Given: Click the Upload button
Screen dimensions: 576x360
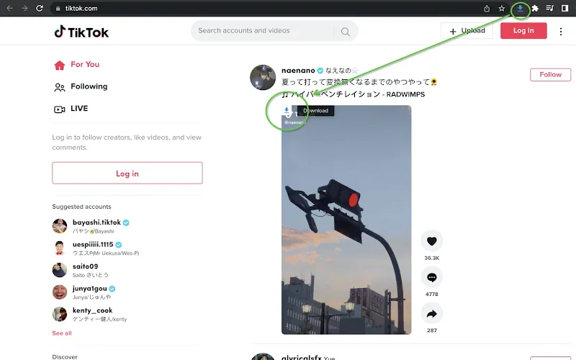Looking at the screenshot, I should pos(467,30).
